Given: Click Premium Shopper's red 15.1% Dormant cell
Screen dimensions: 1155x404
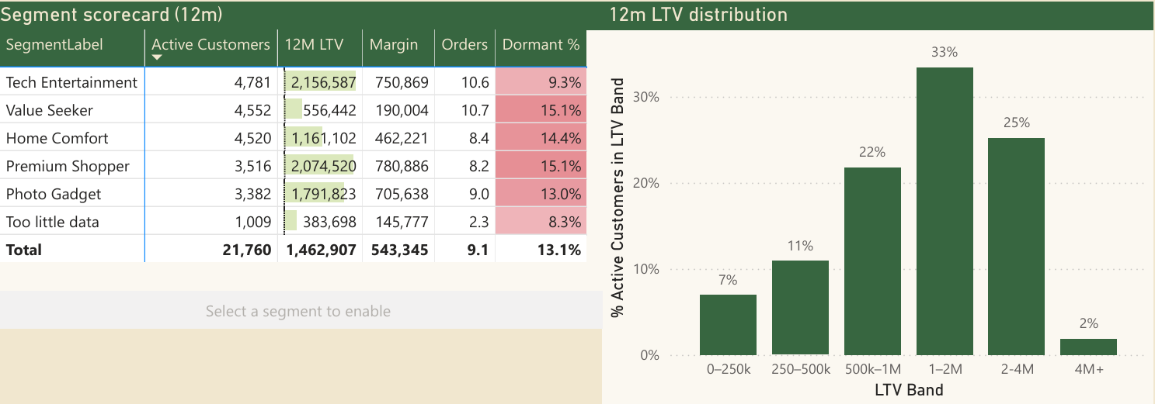Looking at the screenshot, I should point(541,166).
